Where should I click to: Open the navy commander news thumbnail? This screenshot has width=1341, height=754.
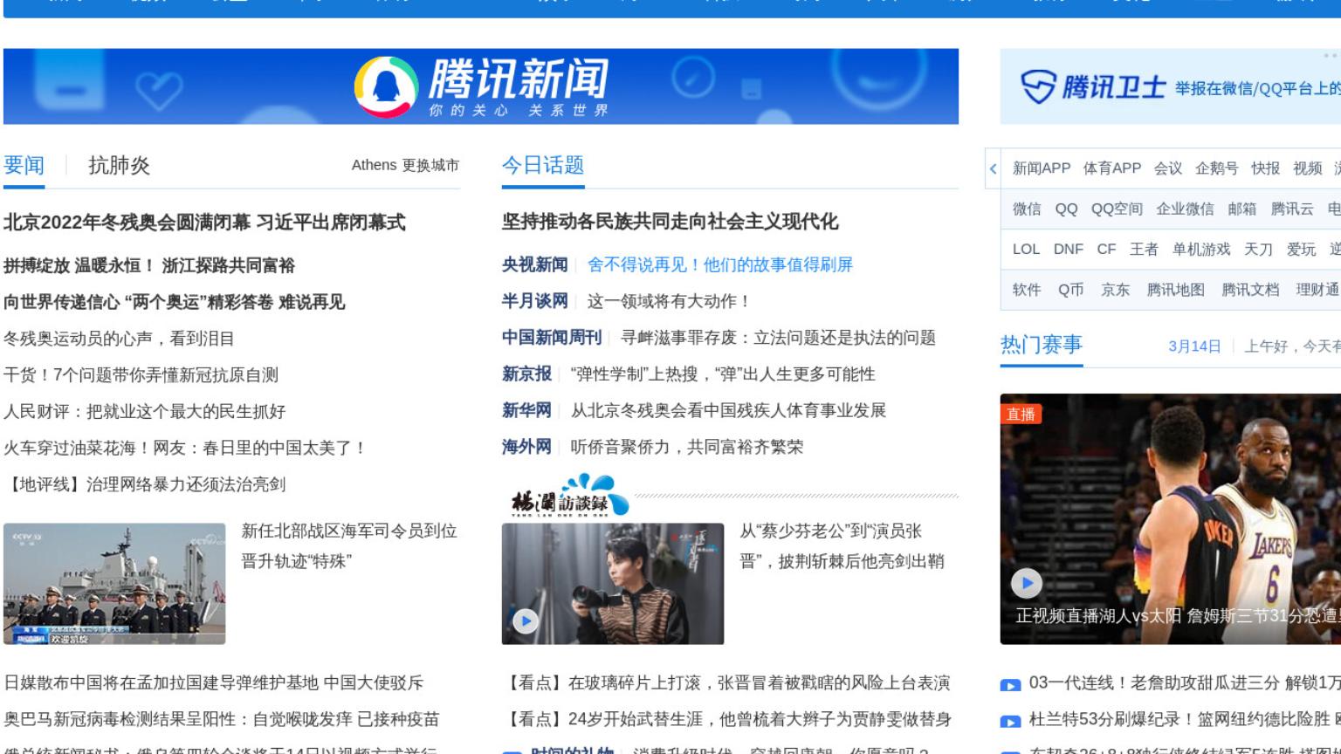point(114,584)
